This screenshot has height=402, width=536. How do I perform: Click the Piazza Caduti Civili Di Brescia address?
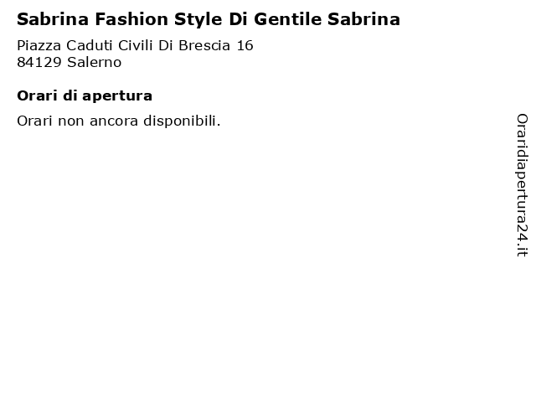(x=135, y=45)
